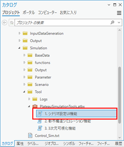Click the Control_Sim.txt file icon
124x147 pixels.
(30, 135)
